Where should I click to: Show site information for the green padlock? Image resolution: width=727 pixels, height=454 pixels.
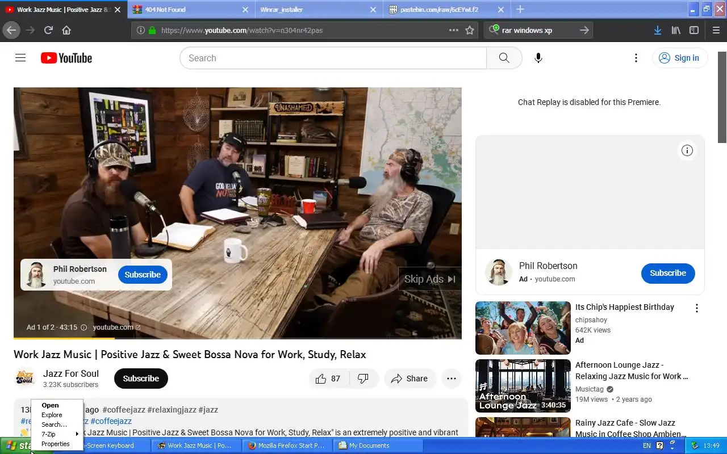point(152,30)
